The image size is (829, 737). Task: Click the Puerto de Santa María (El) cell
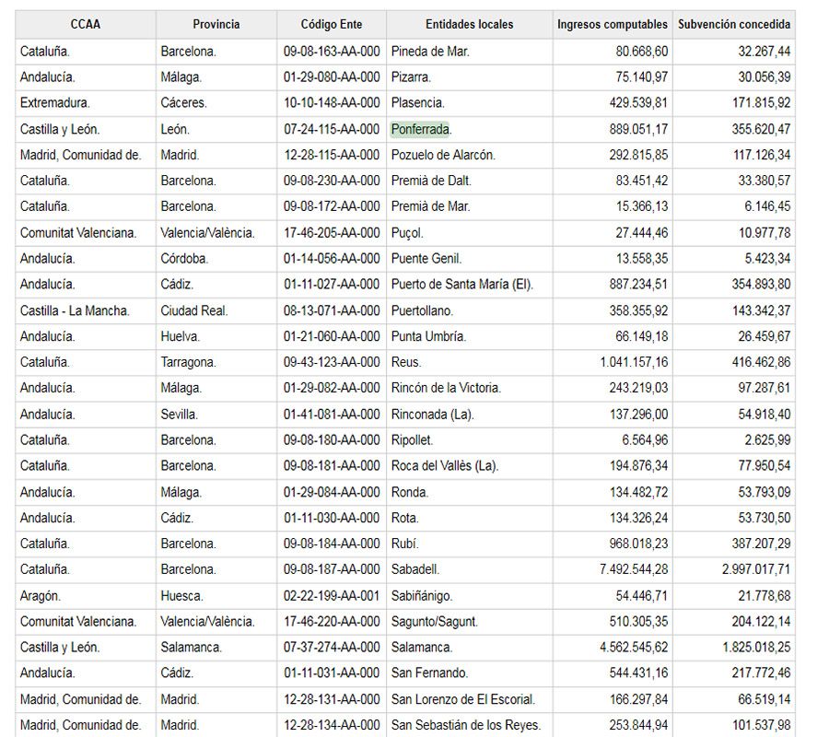(462, 285)
